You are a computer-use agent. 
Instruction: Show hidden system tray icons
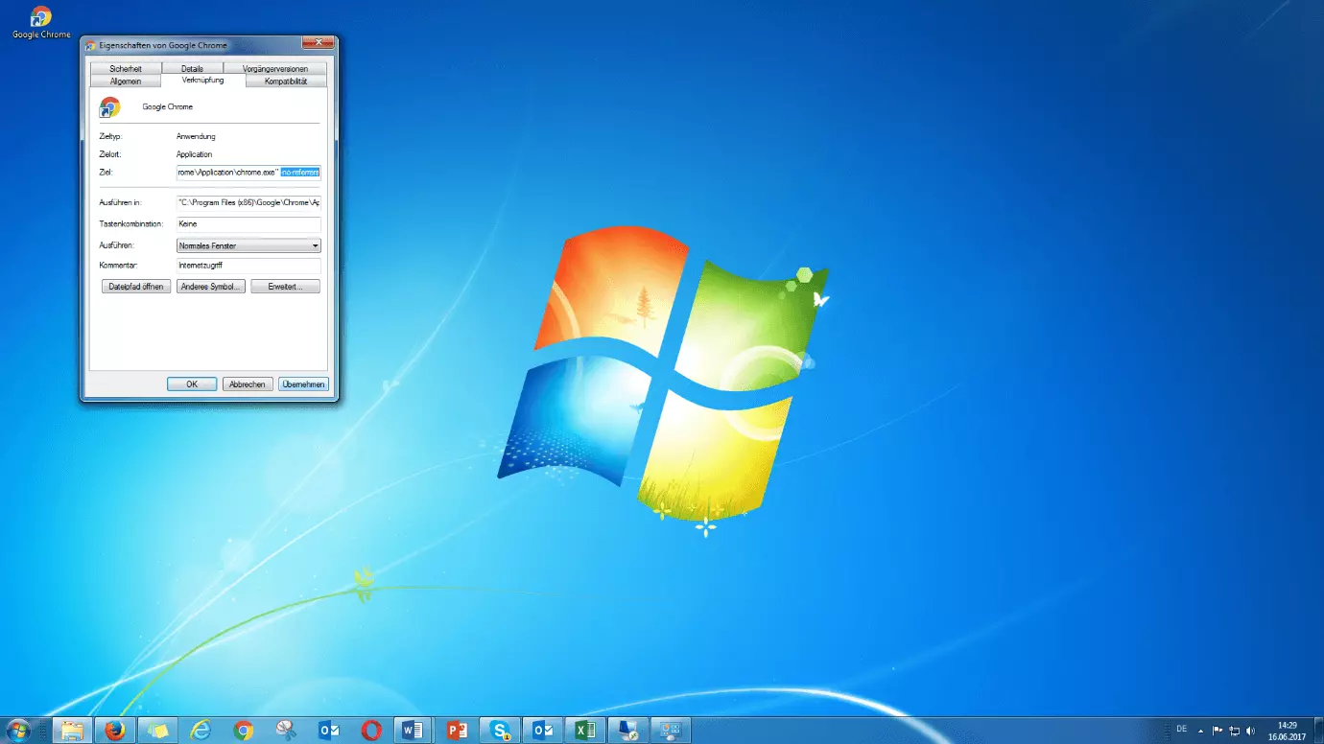click(x=1200, y=731)
